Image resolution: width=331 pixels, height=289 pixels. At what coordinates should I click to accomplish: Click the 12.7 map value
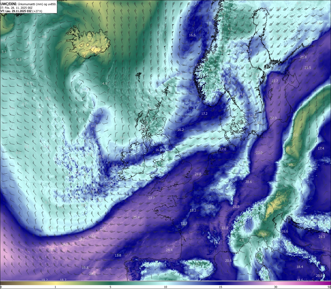(184, 223)
